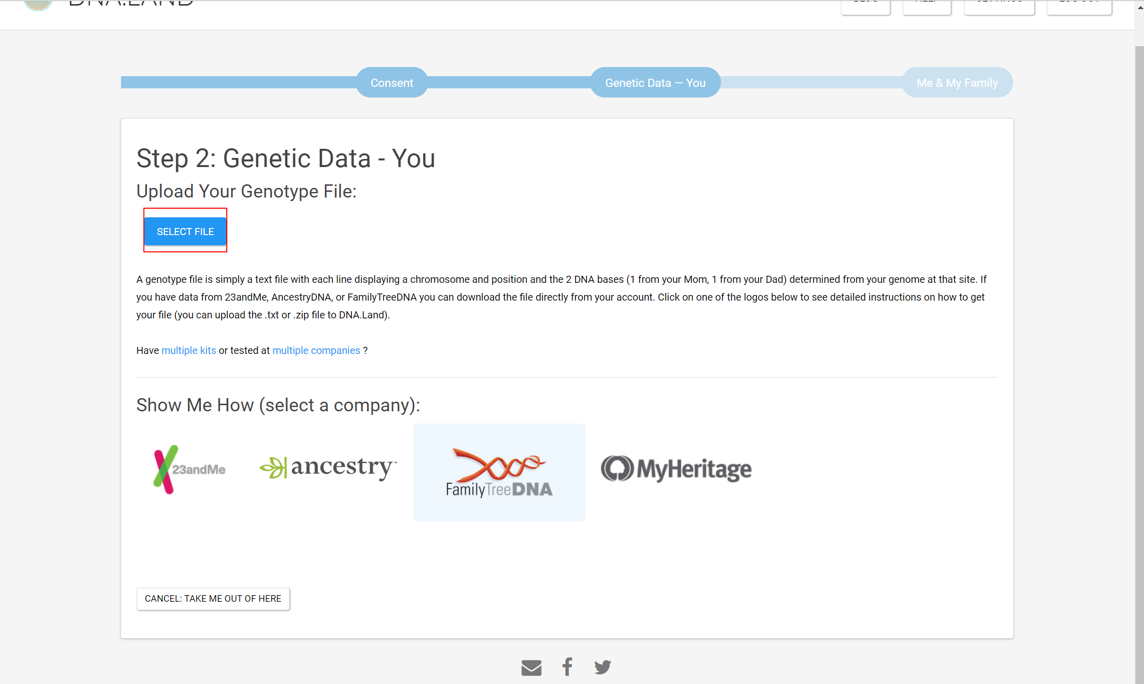
Task: Click the DNA.LAND site title
Action: (x=131, y=4)
